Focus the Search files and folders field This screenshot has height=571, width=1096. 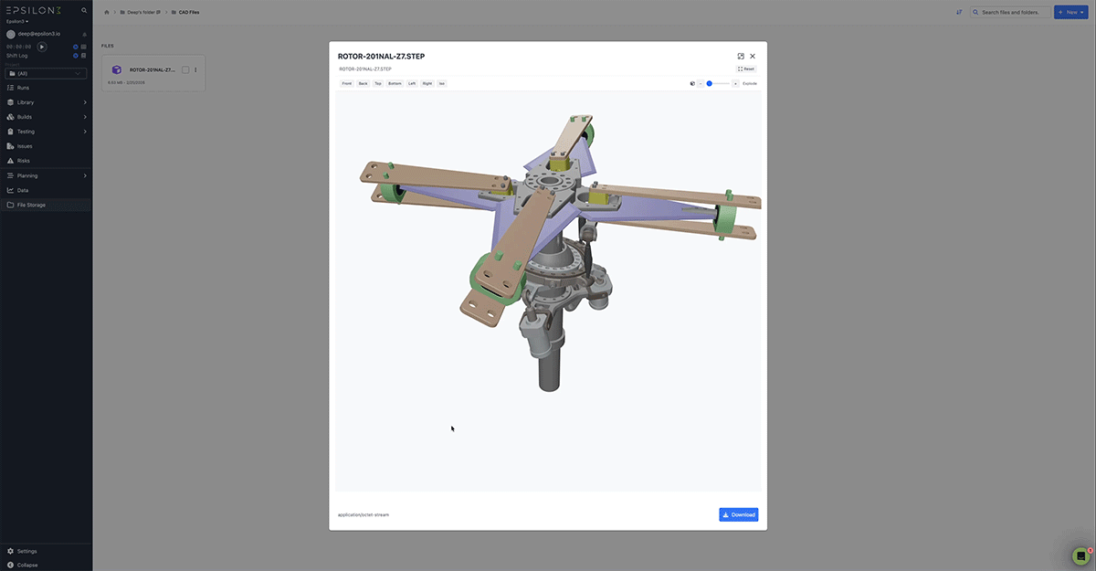coord(1009,12)
